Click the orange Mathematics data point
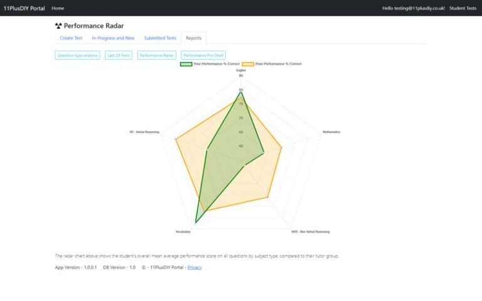Screen dimensions: 482x301 point(282,148)
